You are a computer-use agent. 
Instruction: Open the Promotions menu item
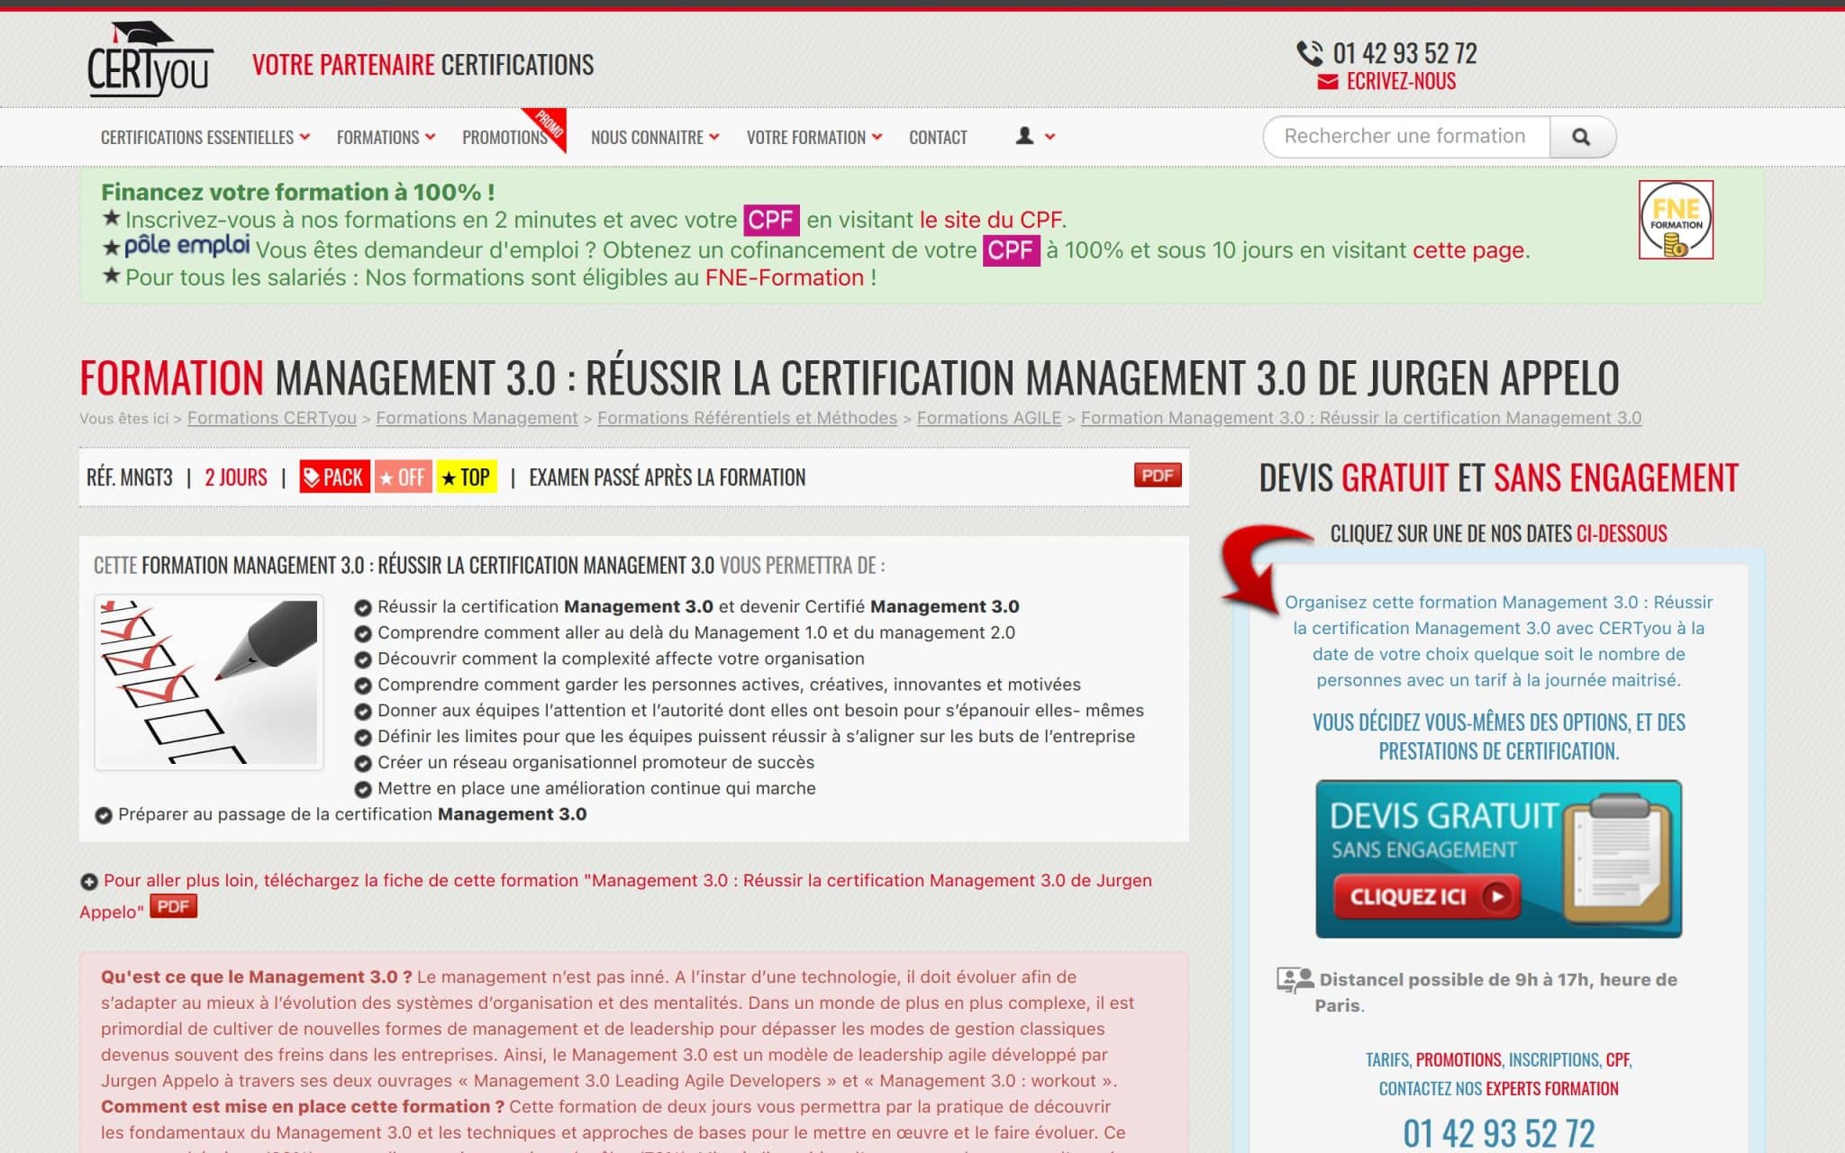click(x=504, y=138)
